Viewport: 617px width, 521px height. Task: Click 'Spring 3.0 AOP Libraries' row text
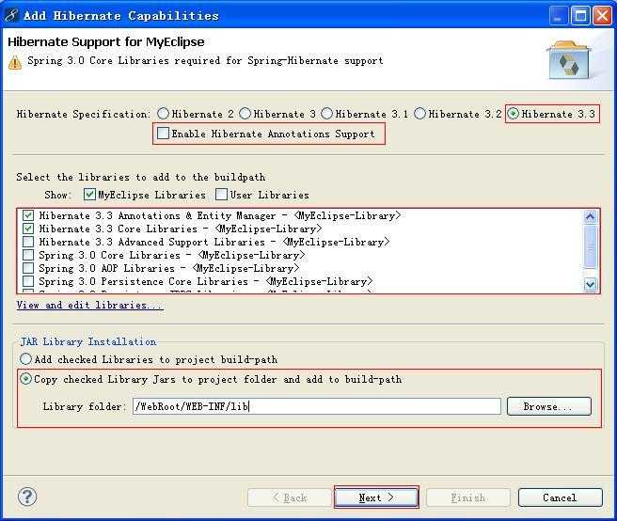[168, 268]
